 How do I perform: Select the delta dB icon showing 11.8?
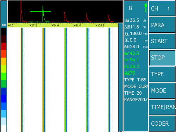127,27
